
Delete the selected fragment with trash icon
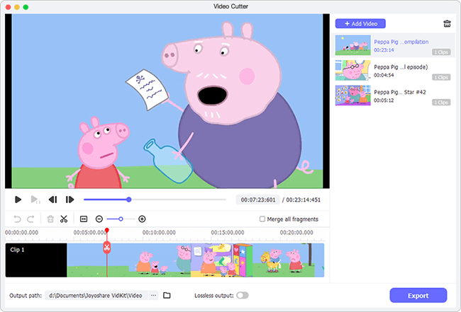click(x=50, y=219)
